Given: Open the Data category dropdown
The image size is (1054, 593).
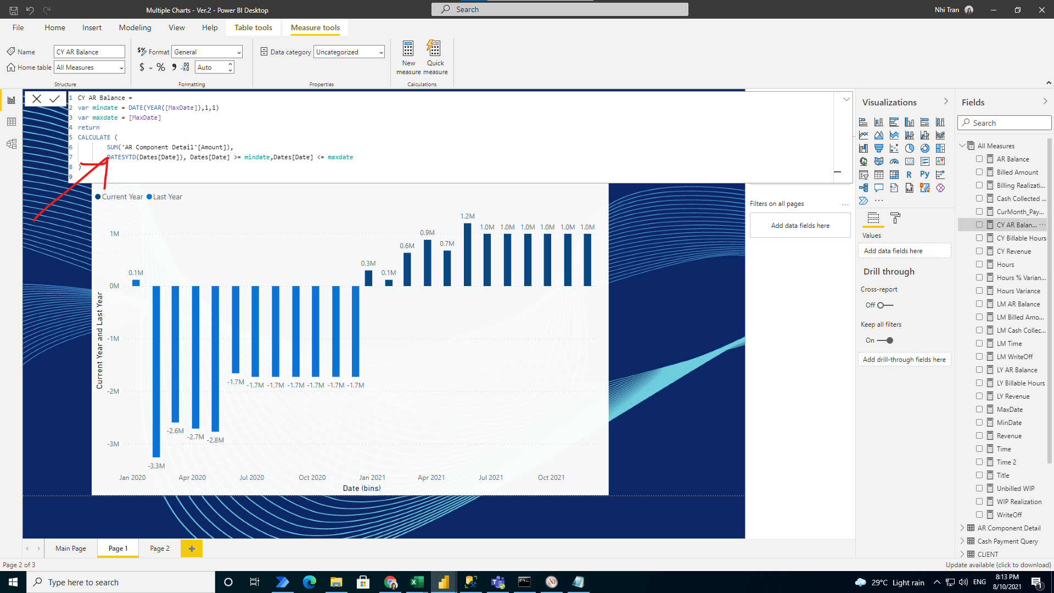Looking at the screenshot, I should pos(349,52).
